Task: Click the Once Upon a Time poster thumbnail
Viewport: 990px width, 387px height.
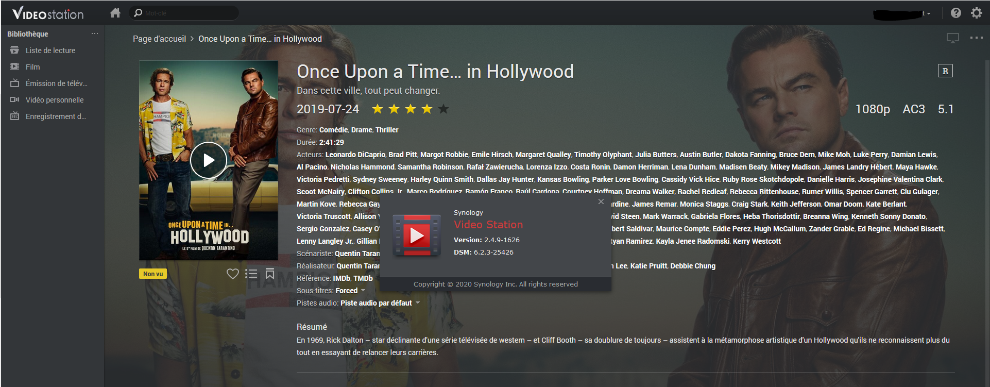Action: (209, 160)
